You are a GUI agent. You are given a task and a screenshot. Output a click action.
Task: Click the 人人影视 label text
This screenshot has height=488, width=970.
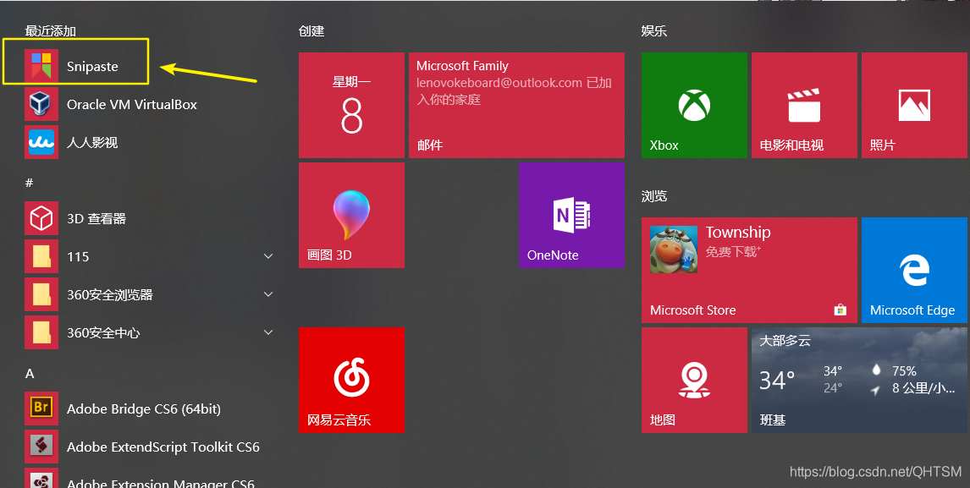[92, 142]
